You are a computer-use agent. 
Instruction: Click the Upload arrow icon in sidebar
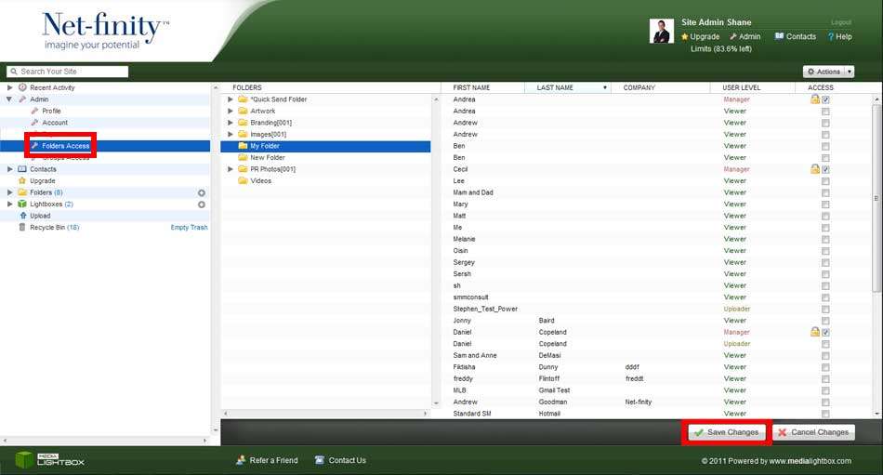(x=22, y=216)
